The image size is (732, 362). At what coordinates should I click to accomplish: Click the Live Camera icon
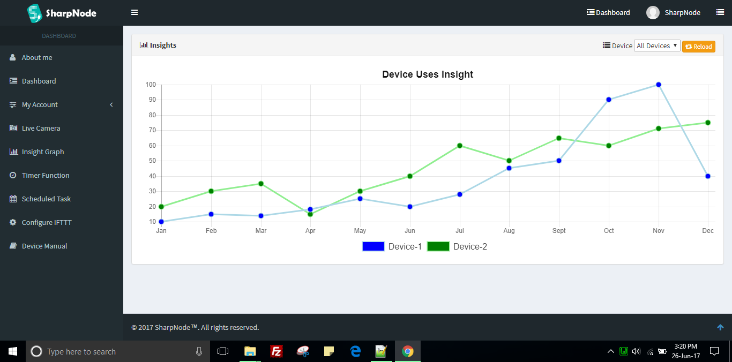(x=13, y=128)
